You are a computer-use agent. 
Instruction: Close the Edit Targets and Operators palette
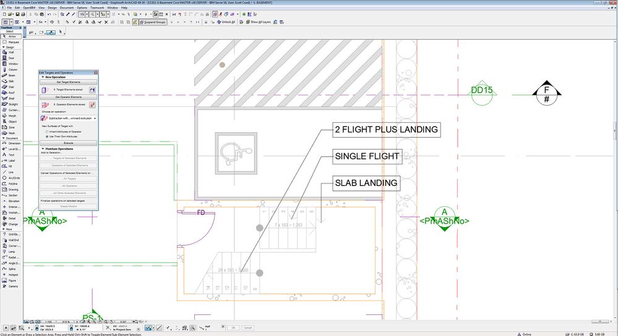click(95, 72)
